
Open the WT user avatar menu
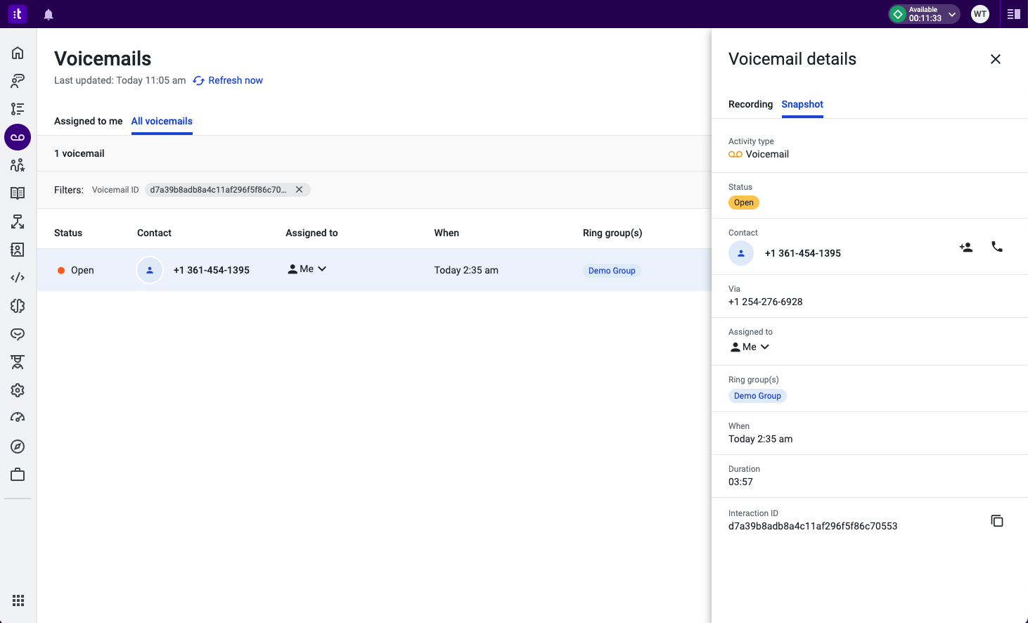980,14
